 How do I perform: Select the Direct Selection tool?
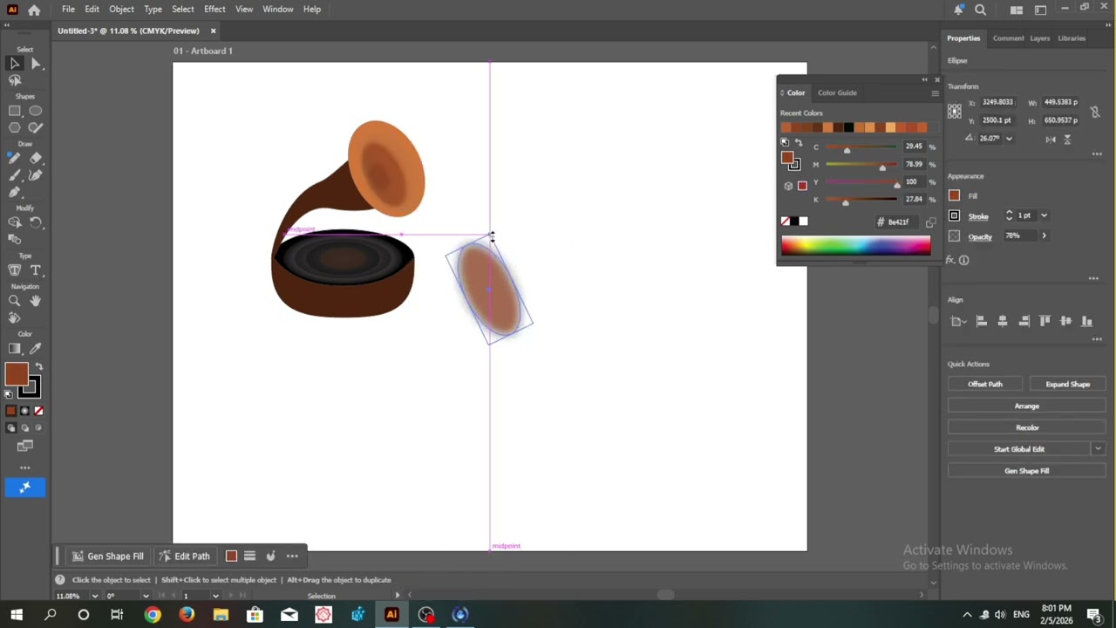tap(36, 63)
